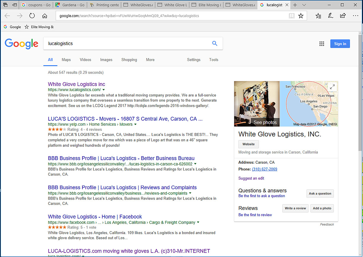Click inside the lucalogistics search box
The height and width of the screenshot is (257, 363).
click(x=128, y=43)
